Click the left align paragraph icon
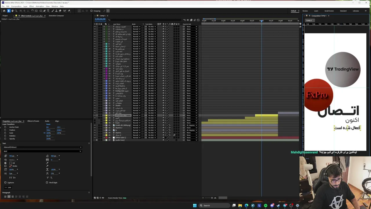 pos(5,197)
